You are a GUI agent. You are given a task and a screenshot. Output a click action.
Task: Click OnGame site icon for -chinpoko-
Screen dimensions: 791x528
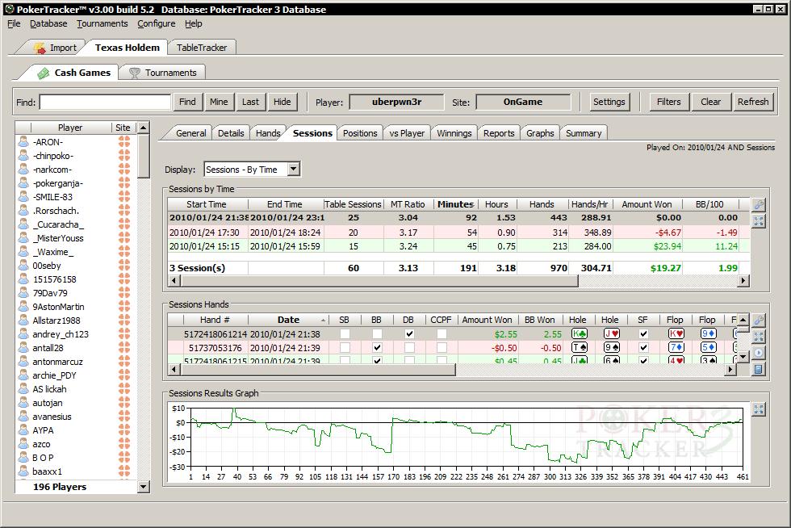[x=124, y=156]
